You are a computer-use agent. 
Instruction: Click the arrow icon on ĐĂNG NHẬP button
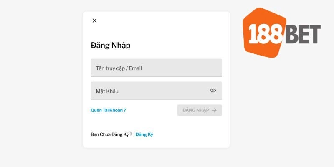(x=214, y=110)
